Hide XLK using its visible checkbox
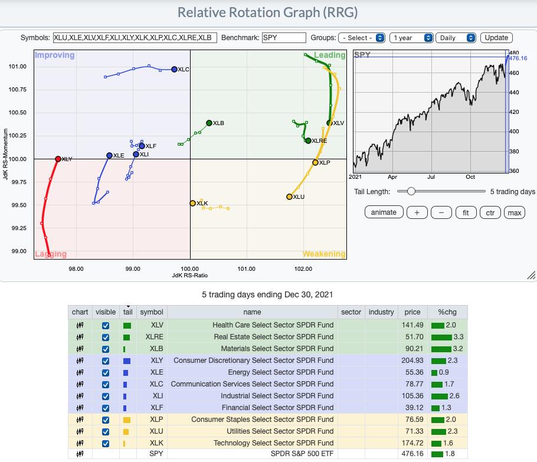Image resolution: width=537 pixels, height=462 pixels. point(106,443)
